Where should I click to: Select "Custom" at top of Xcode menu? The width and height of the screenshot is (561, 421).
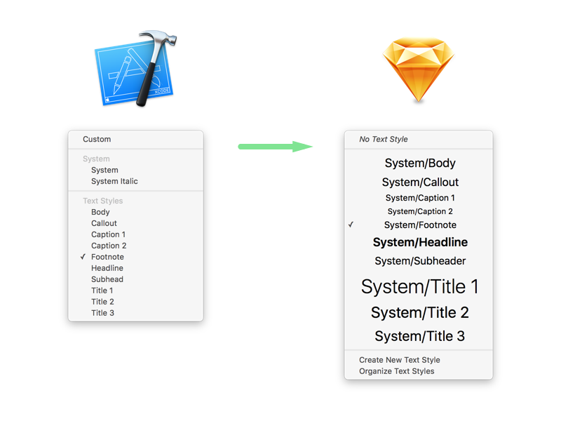[96, 139]
